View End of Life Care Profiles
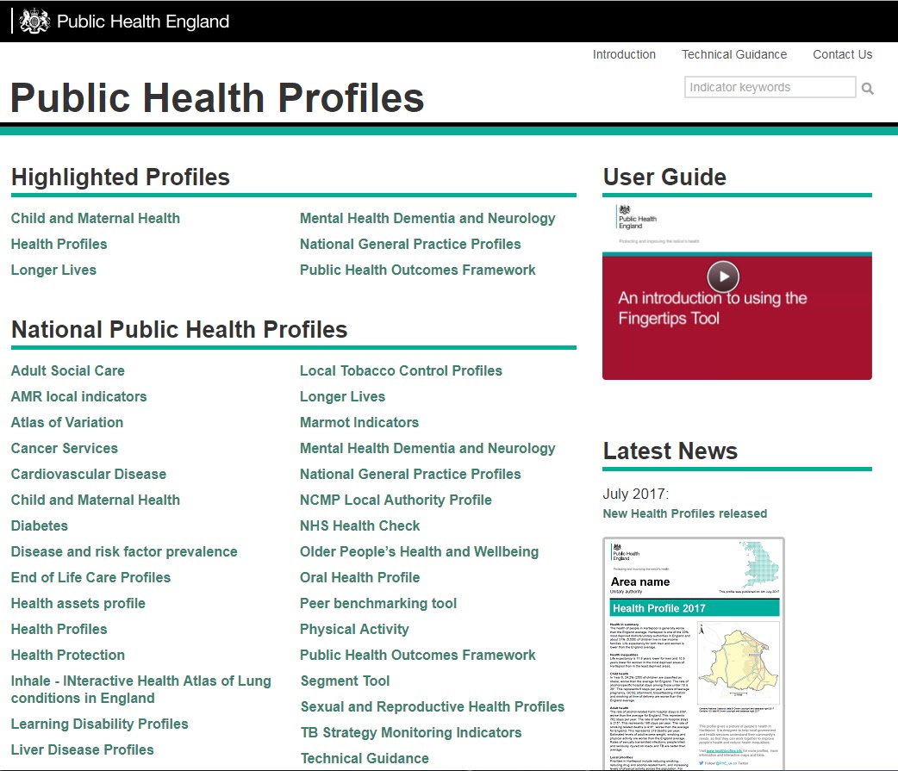 (90, 577)
